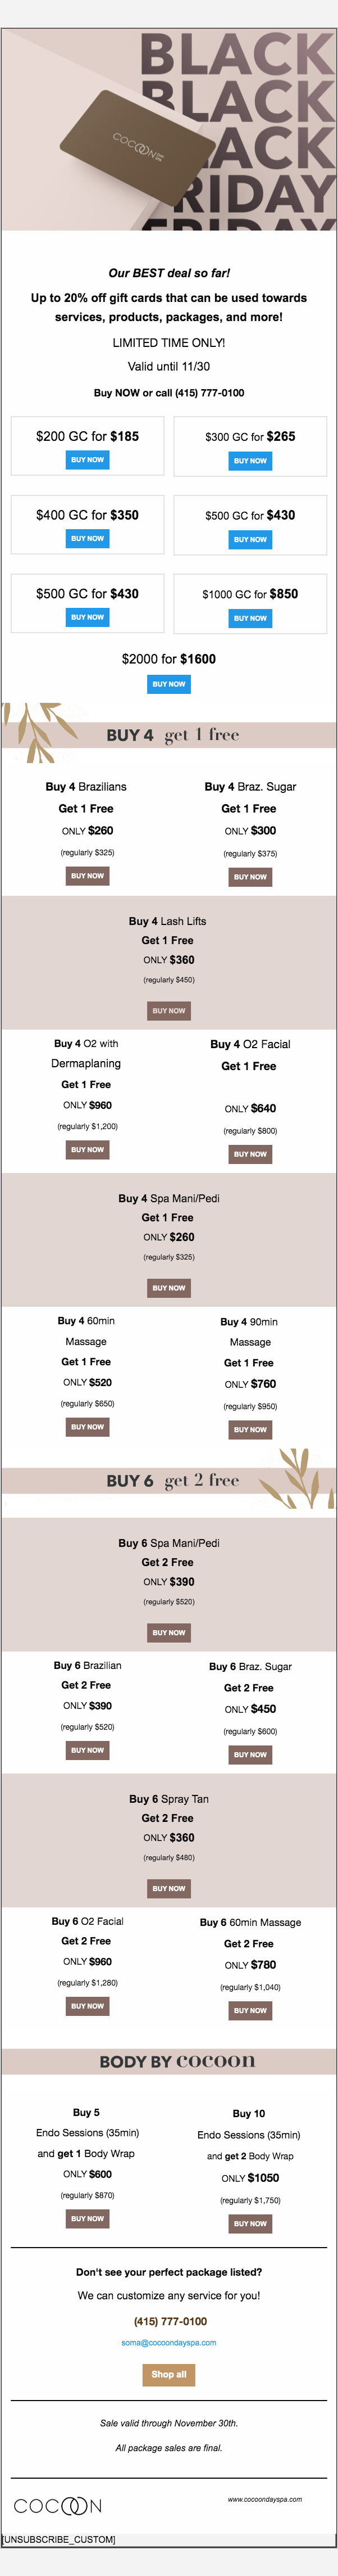Viewport: 338px width, 2576px height.
Task: Buy the 4 Spa Mani/Pedi package
Action: [168, 1288]
